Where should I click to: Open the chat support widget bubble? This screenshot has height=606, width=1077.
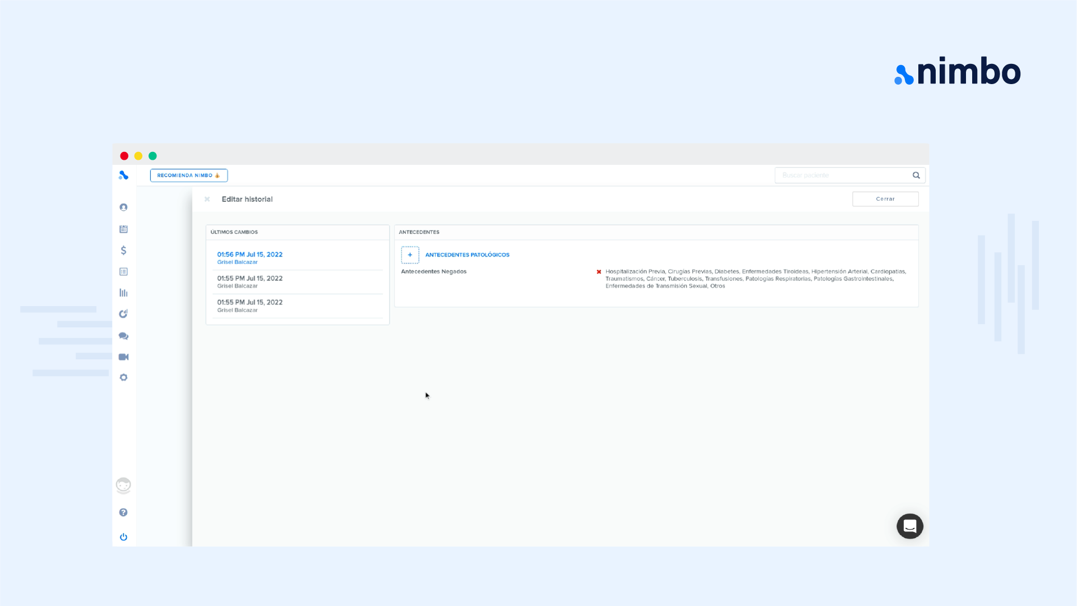pyautogui.click(x=909, y=526)
